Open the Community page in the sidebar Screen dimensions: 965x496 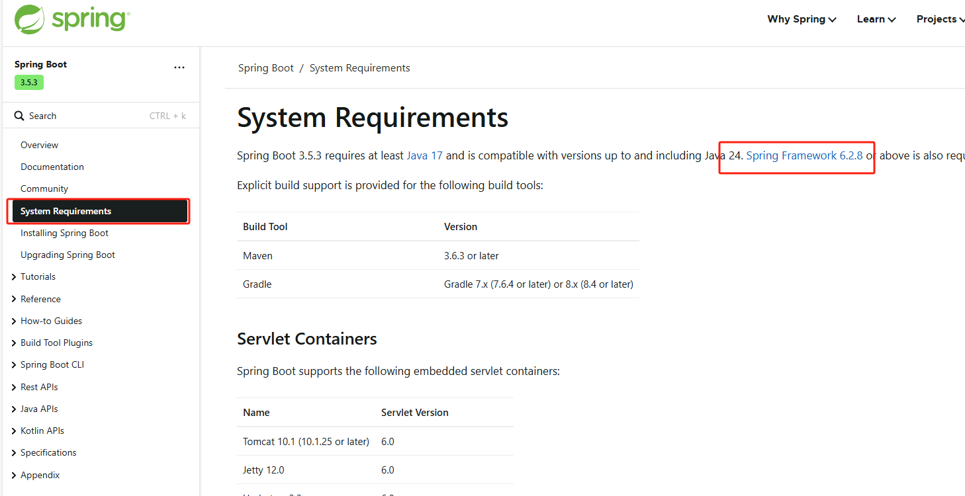(x=44, y=188)
